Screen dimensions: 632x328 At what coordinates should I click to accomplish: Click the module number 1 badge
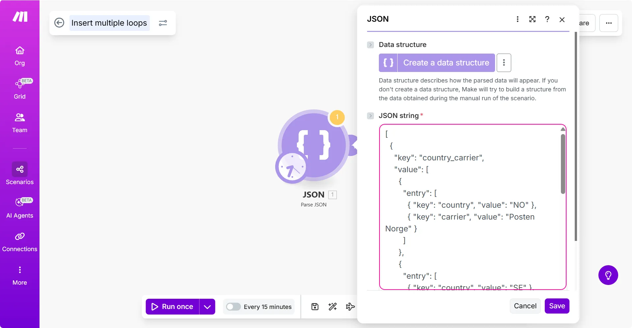tap(332, 195)
